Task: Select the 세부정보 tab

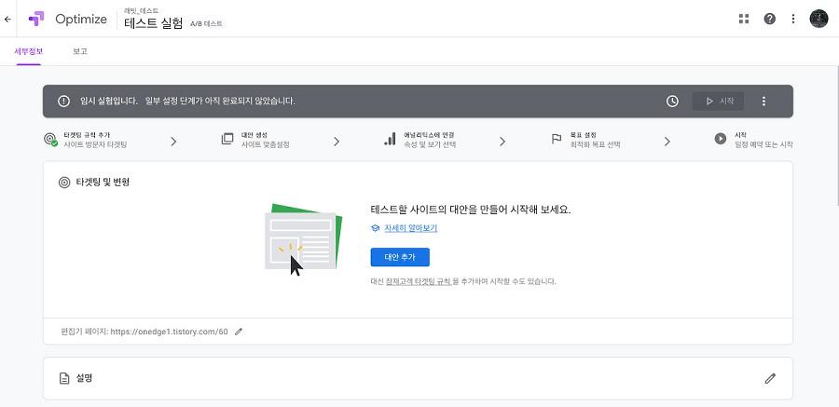Action: (x=28, y=51)
